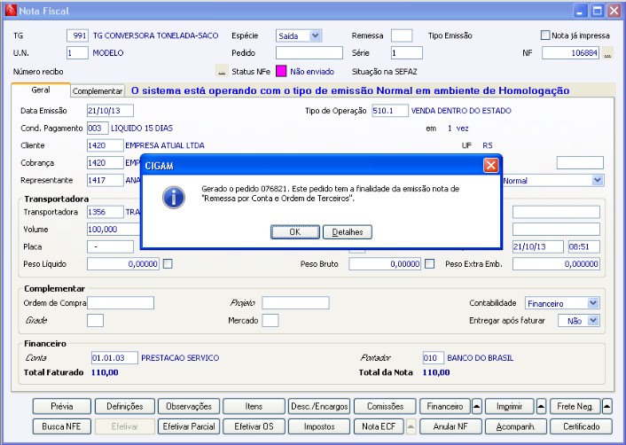Viewport: 626px width, 445px height.
Task: Close the CIGAM dialog with red X
Action: tap(490, 165)
